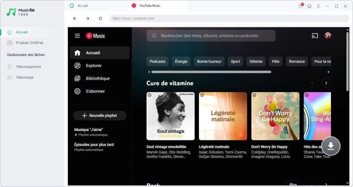
Task: Open the 90s Sing-Along thumbnail
Action: pyautogui.click(x=317, y=116)
